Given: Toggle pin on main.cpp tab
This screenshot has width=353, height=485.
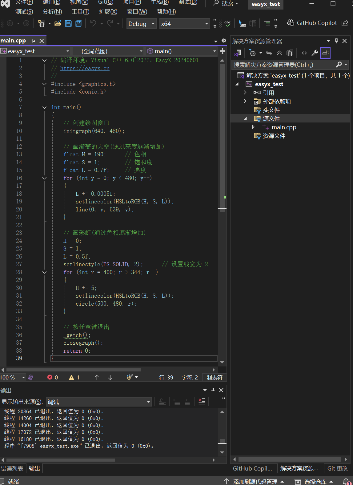Looking at the screenshot, I should tap(33, 41).
